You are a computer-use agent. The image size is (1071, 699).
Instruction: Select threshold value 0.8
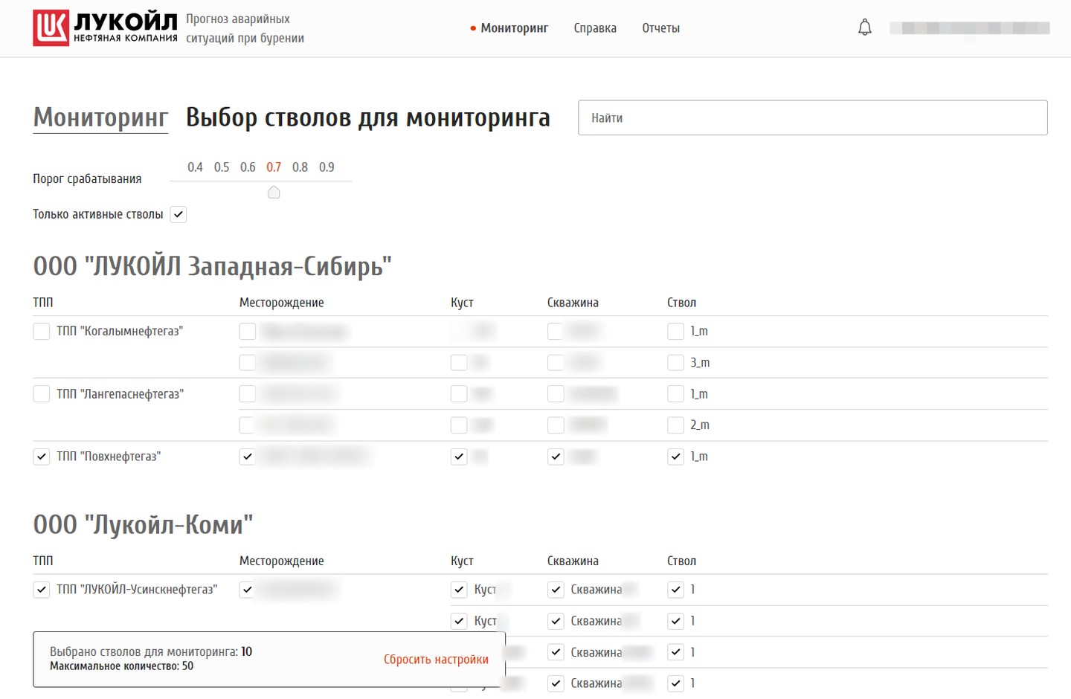pos(300,167)
